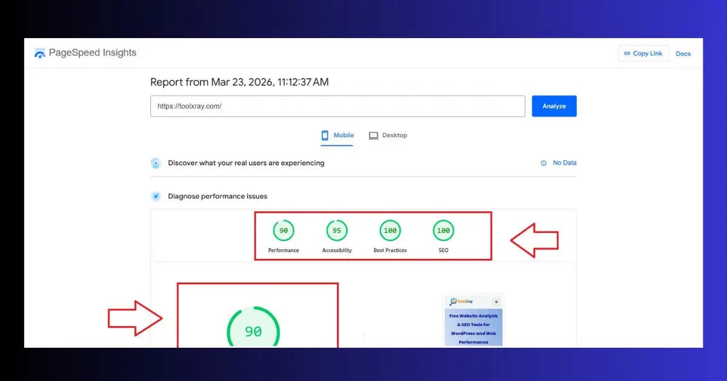The height and width of the screenshot is (381, 727).
Task: Click the info icon beside No Data
Action: coord(543,163)
